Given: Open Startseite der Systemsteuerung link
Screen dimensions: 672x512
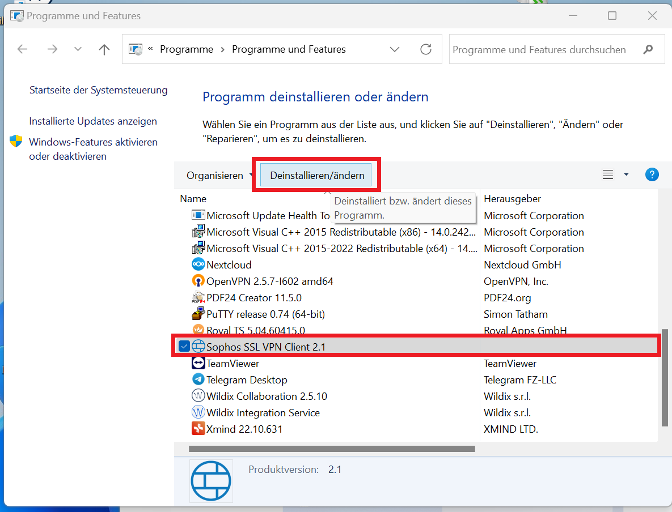Looking at the screenshot, I should point(99,90).
